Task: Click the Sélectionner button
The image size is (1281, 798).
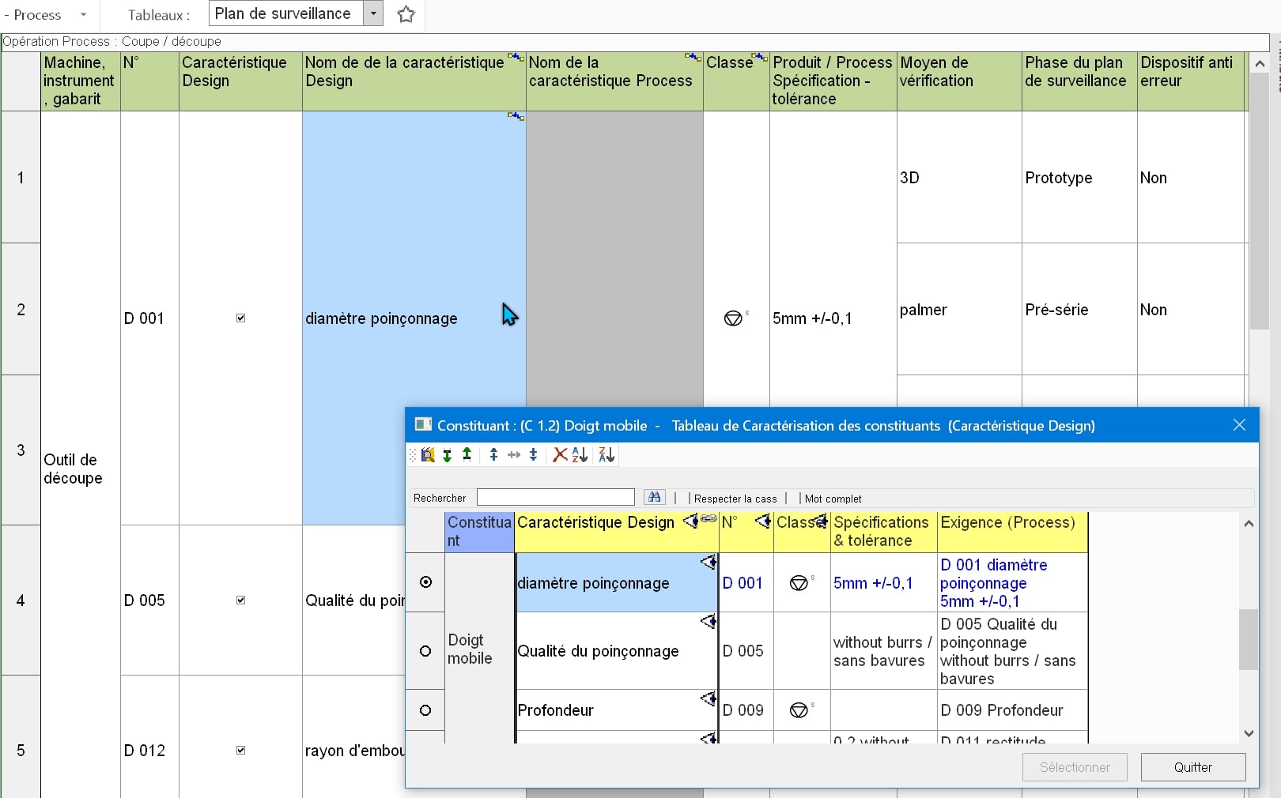Action: [1075, 767]
